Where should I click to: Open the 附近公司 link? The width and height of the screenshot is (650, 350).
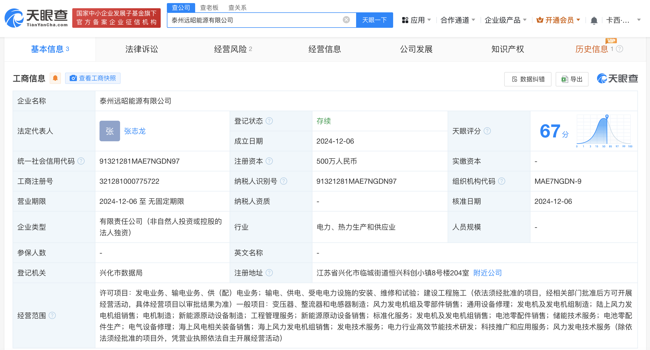point(487,273)
